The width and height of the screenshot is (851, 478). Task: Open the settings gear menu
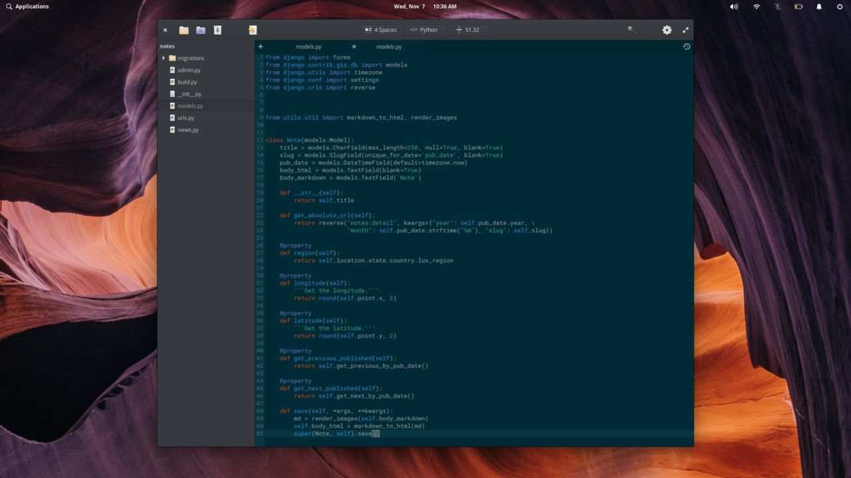[x=666, y=30]
